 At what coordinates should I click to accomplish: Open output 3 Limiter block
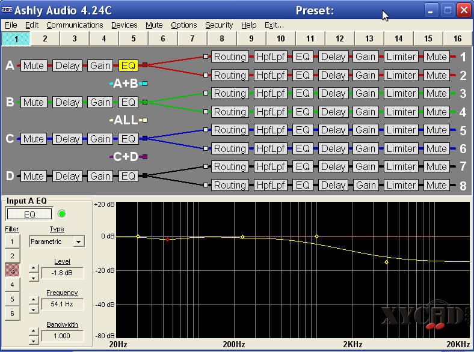pyautogui.click(x=401, y=93)
